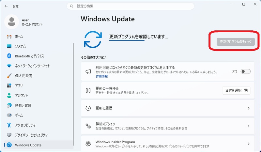Image resolution: width=261 pixels, height=152 pixels.
Task: Toggle the latest updates オフ switch
Action: click(x=246, y=71)
